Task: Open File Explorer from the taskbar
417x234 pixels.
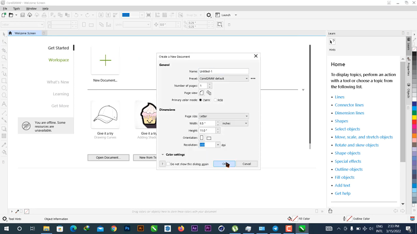Action: [x=46, y=228]
